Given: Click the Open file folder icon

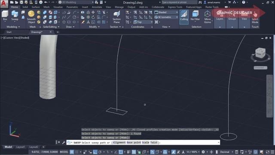Looking at the screenshot, I should pyautogui.click(x=16, y=2).
